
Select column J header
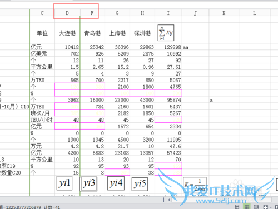(x=196, y=13)
